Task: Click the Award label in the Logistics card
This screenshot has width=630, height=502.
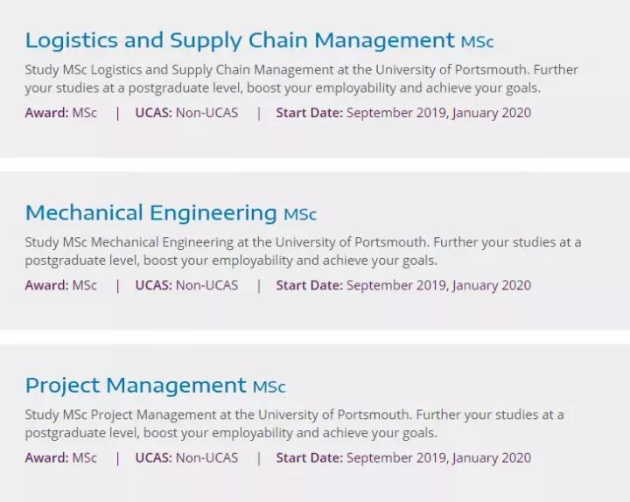Action: click(x=46, y=113)
